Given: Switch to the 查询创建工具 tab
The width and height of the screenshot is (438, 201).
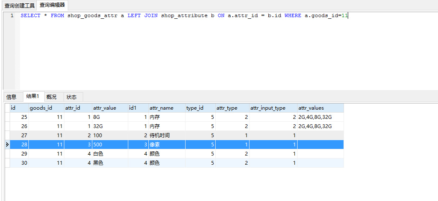Looking at the screenshot, I should point(19,5).
